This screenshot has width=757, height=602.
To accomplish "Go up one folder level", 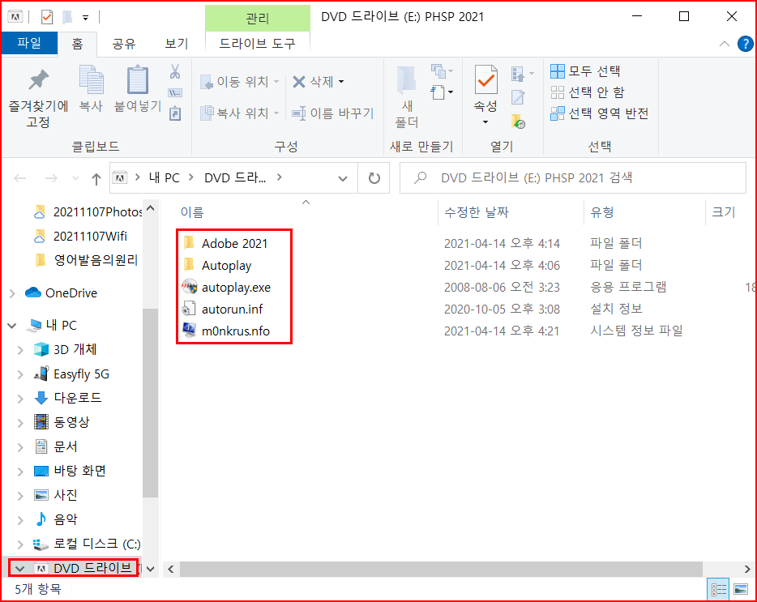I will tap(96, 178).
